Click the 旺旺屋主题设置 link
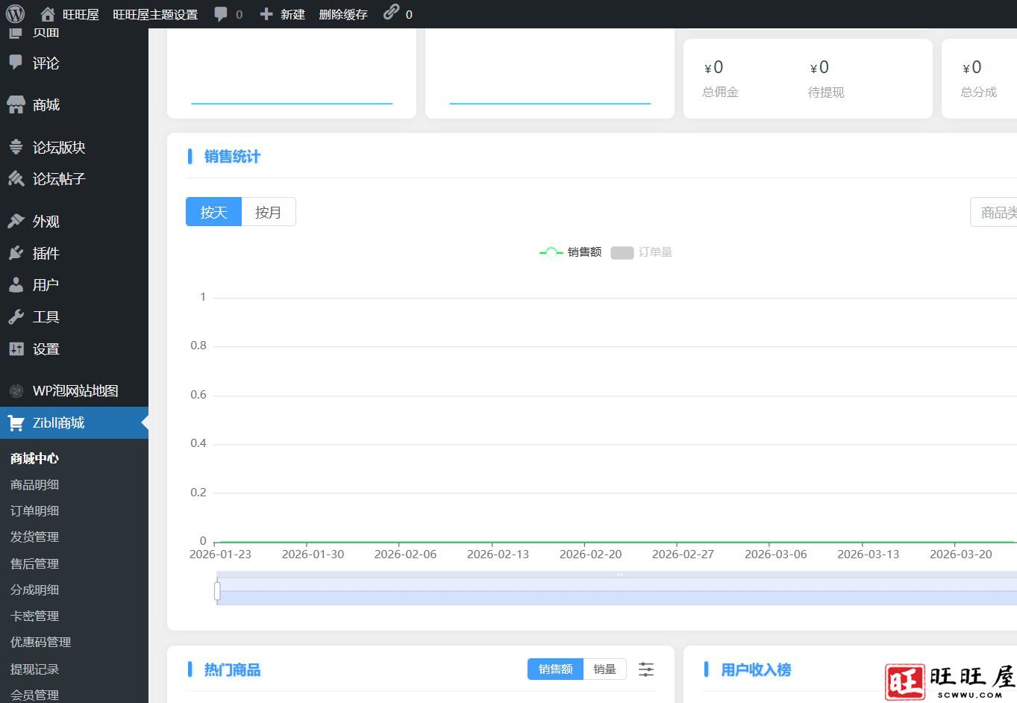1017x703 pixels. click(155, 14)
